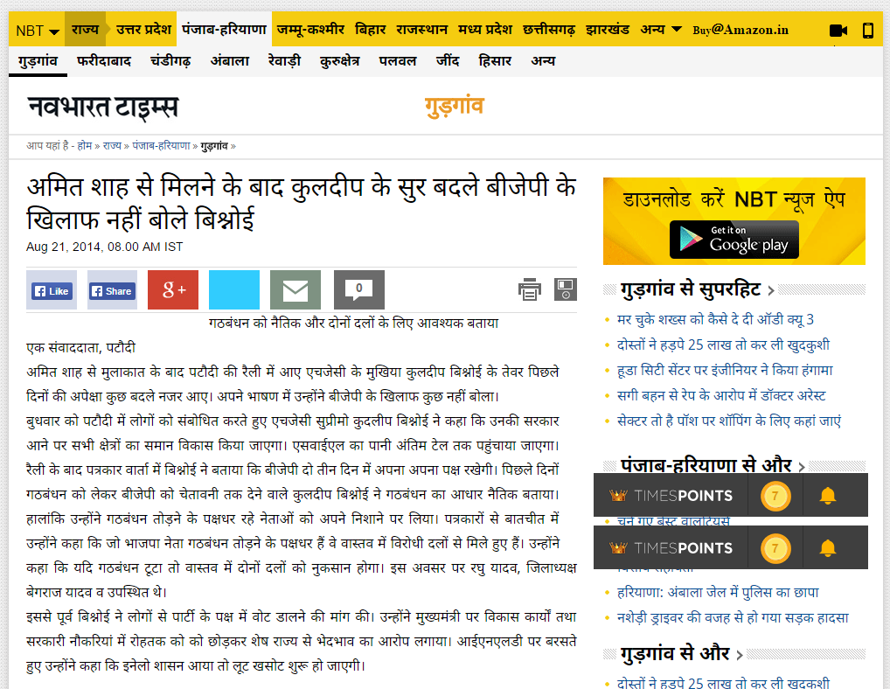
Task: Select the कुरुक्षेत्र city tab
Action: pyautogui.click(x=340, y=61)
